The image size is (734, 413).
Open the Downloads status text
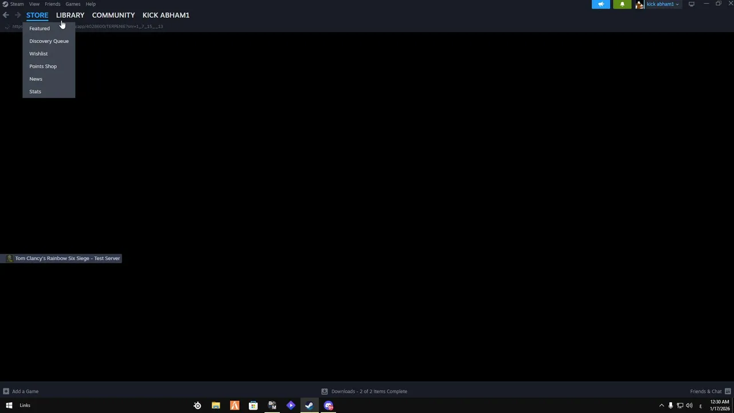pos(369,391)
